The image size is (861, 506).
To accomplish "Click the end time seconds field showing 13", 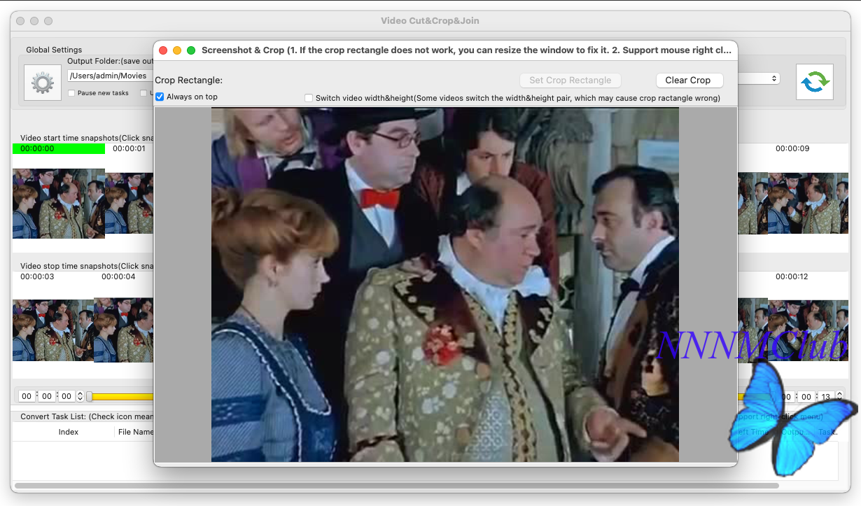I will (x=826, y=397).
